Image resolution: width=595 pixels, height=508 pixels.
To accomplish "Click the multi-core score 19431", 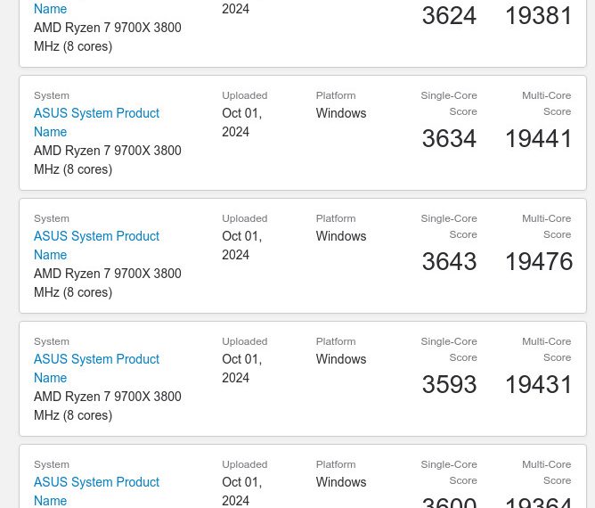I will pos(539,384).
